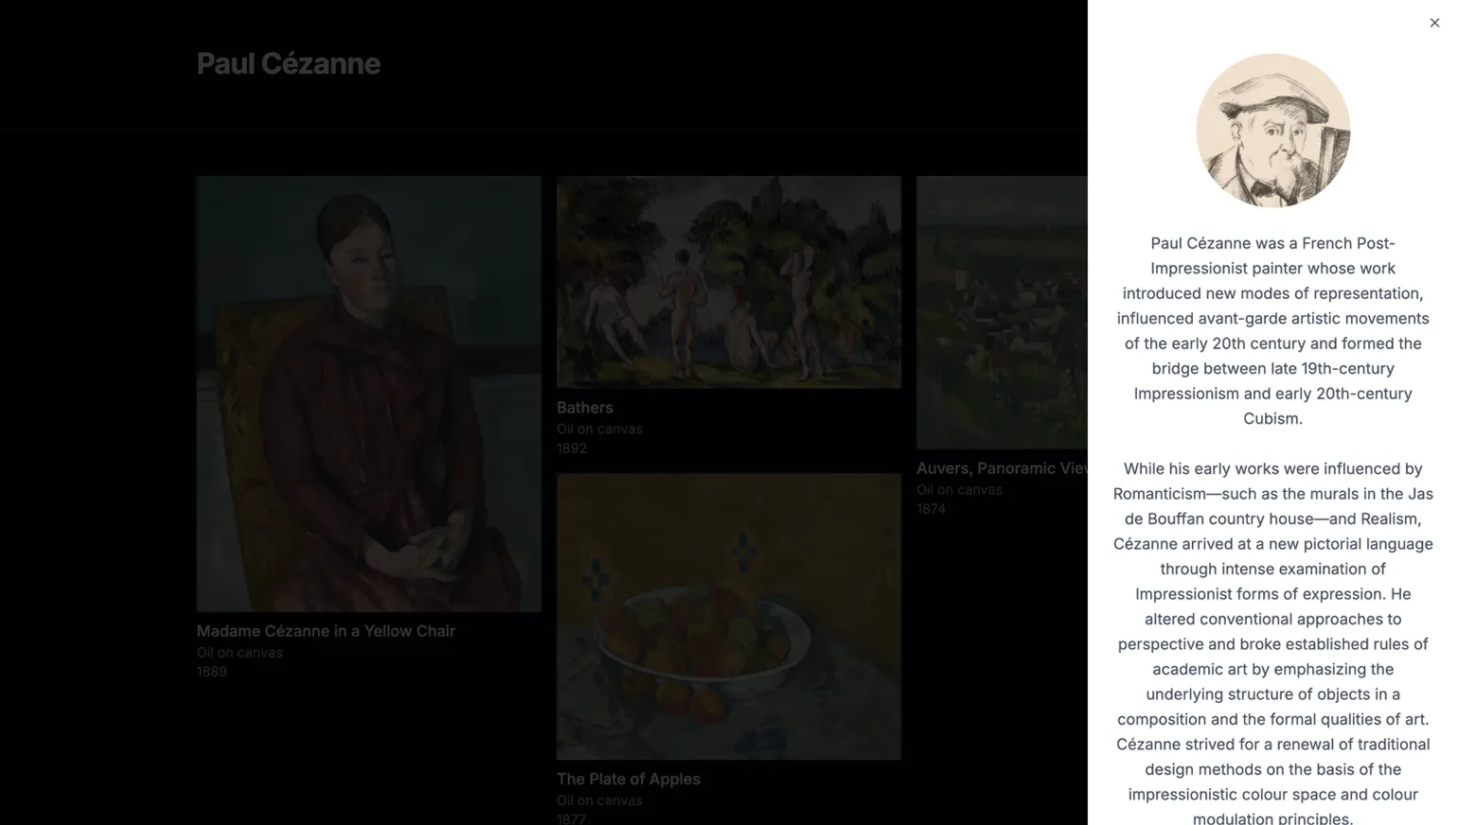Click the Paul Cézanne portrait image
The height and width of the screenshot is (825, 1458).
[1272, 130]
